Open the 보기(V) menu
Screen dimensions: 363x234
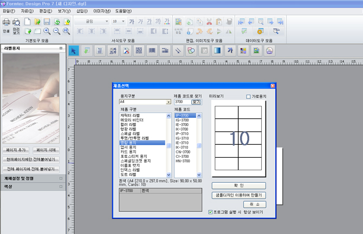click(x=64, y=11)
